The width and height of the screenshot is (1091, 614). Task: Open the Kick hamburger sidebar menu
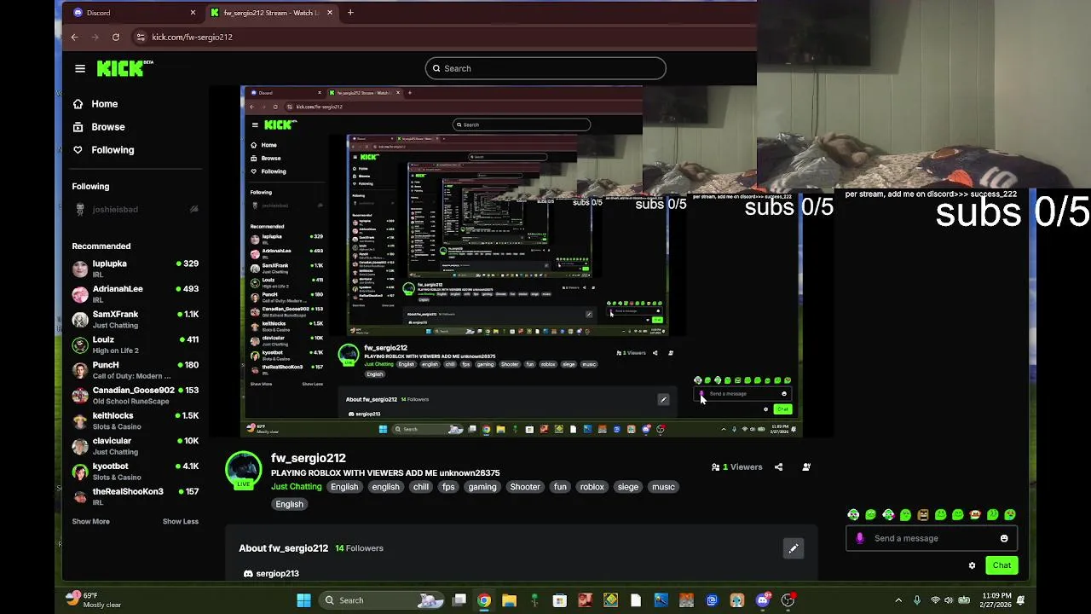point(80,69)
